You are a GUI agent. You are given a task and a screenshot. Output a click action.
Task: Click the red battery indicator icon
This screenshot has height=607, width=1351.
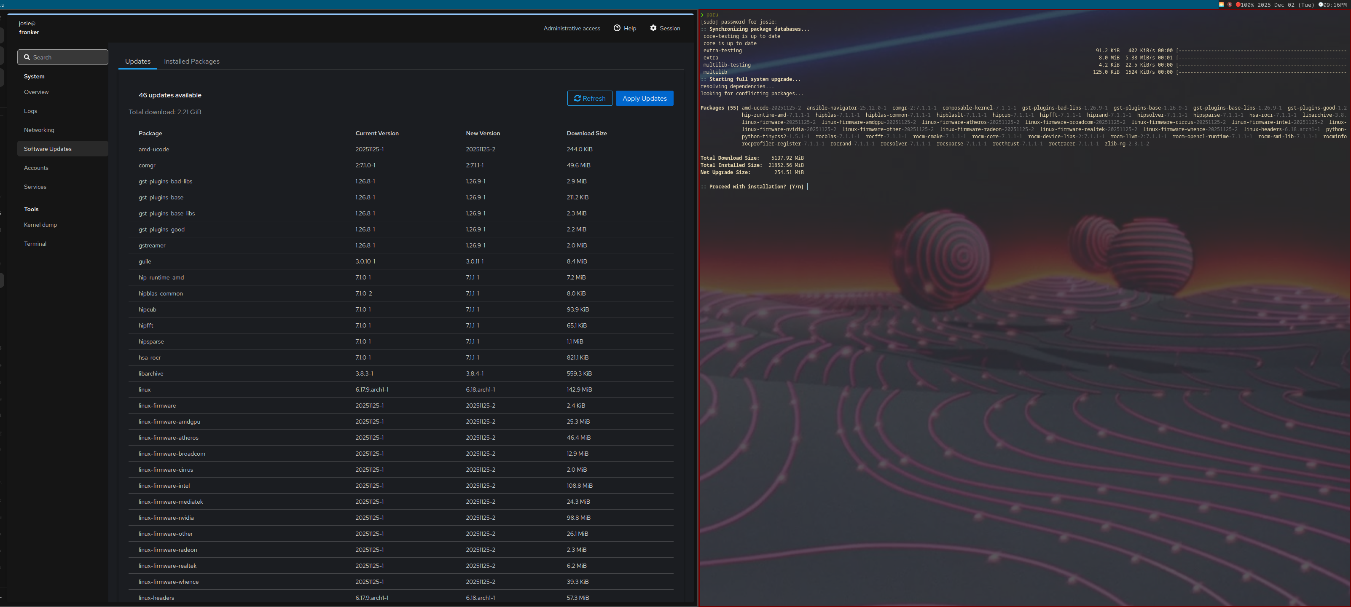click(x=1238, y=4)
